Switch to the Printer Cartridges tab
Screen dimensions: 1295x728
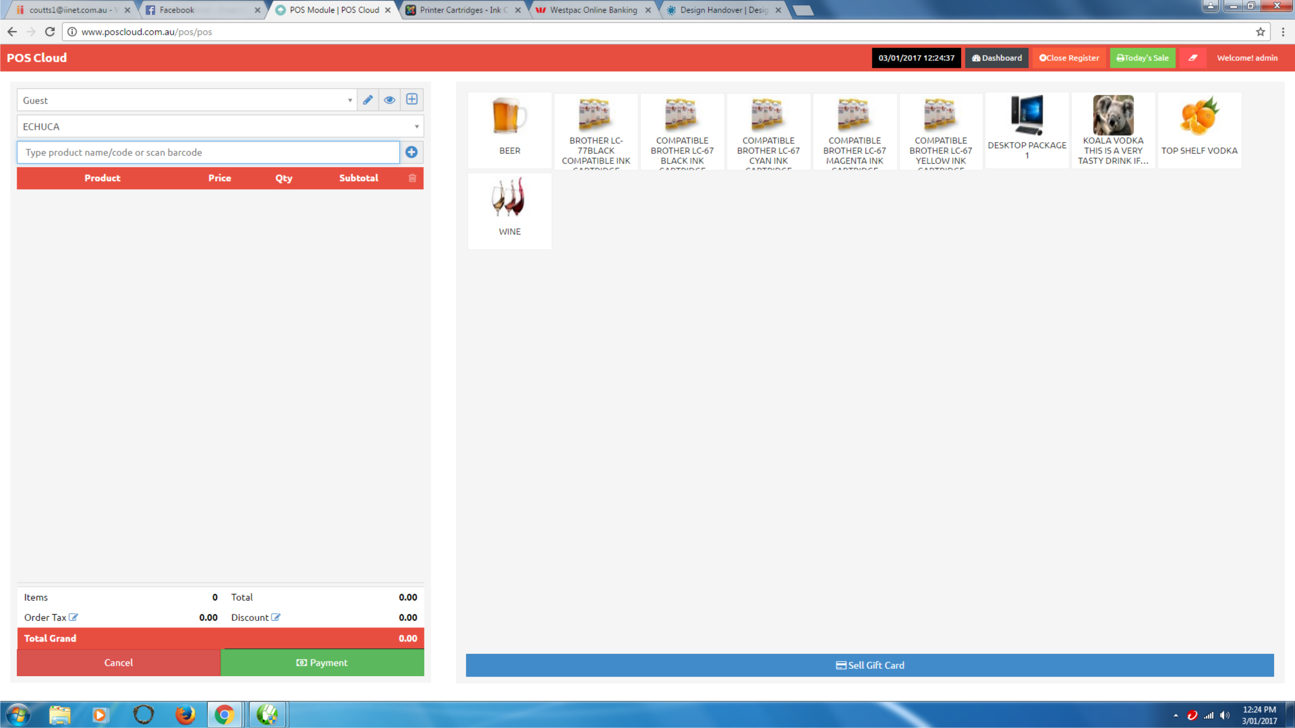(x=463, y=10)
